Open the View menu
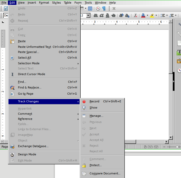This screenshot has width=181, height=178. [x=21, y=3]
